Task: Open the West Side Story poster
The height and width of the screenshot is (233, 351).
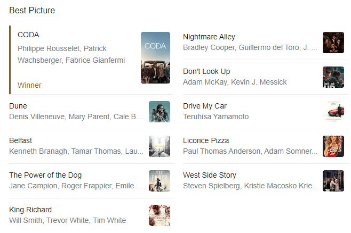Action: click(333, 181)
